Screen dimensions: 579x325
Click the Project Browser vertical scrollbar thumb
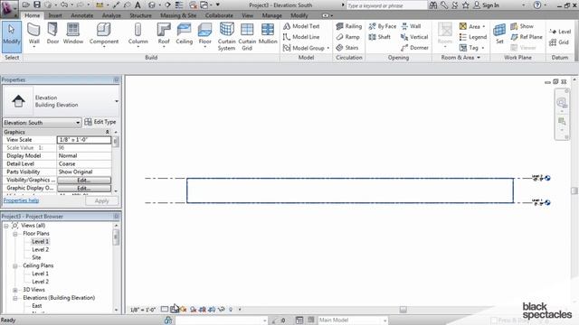(x=116, y=237)
